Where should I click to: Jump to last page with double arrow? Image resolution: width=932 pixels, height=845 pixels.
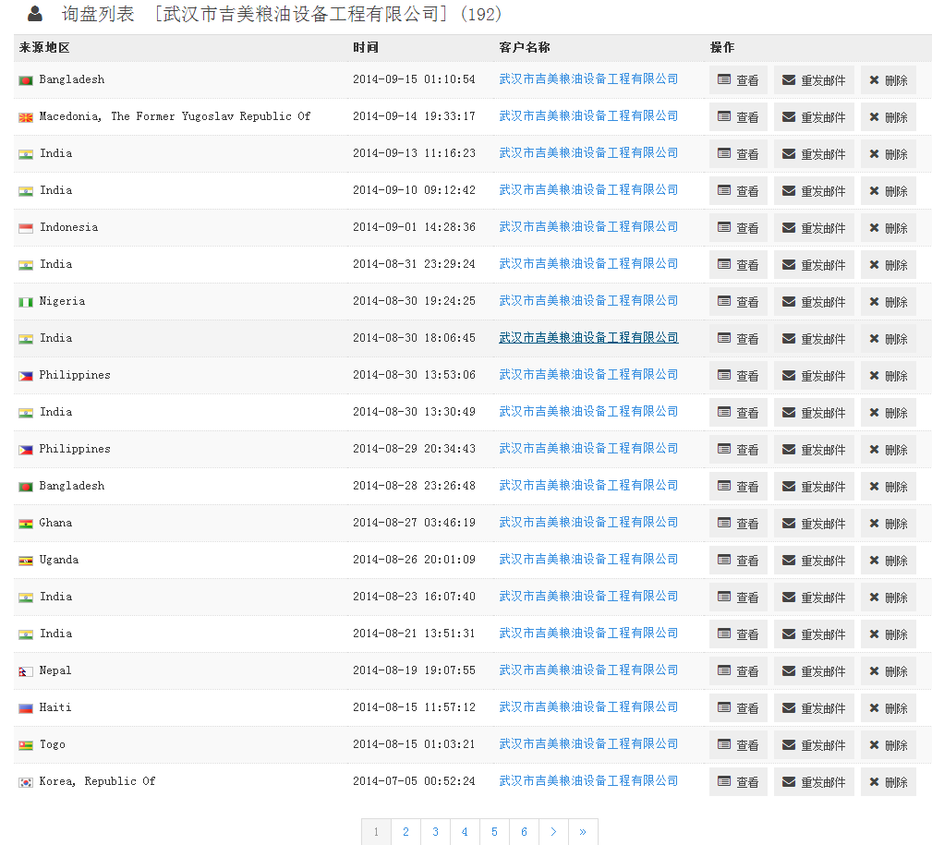click(x=583, y=832)
